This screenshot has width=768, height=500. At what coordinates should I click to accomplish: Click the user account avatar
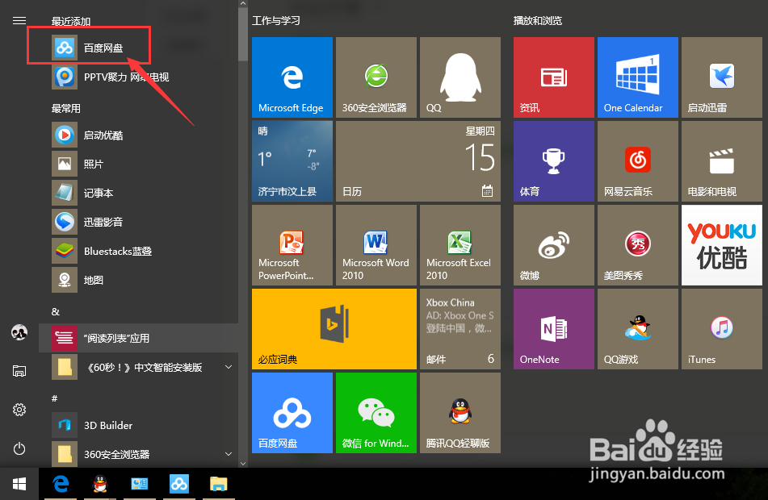click(x=19, y=333)
